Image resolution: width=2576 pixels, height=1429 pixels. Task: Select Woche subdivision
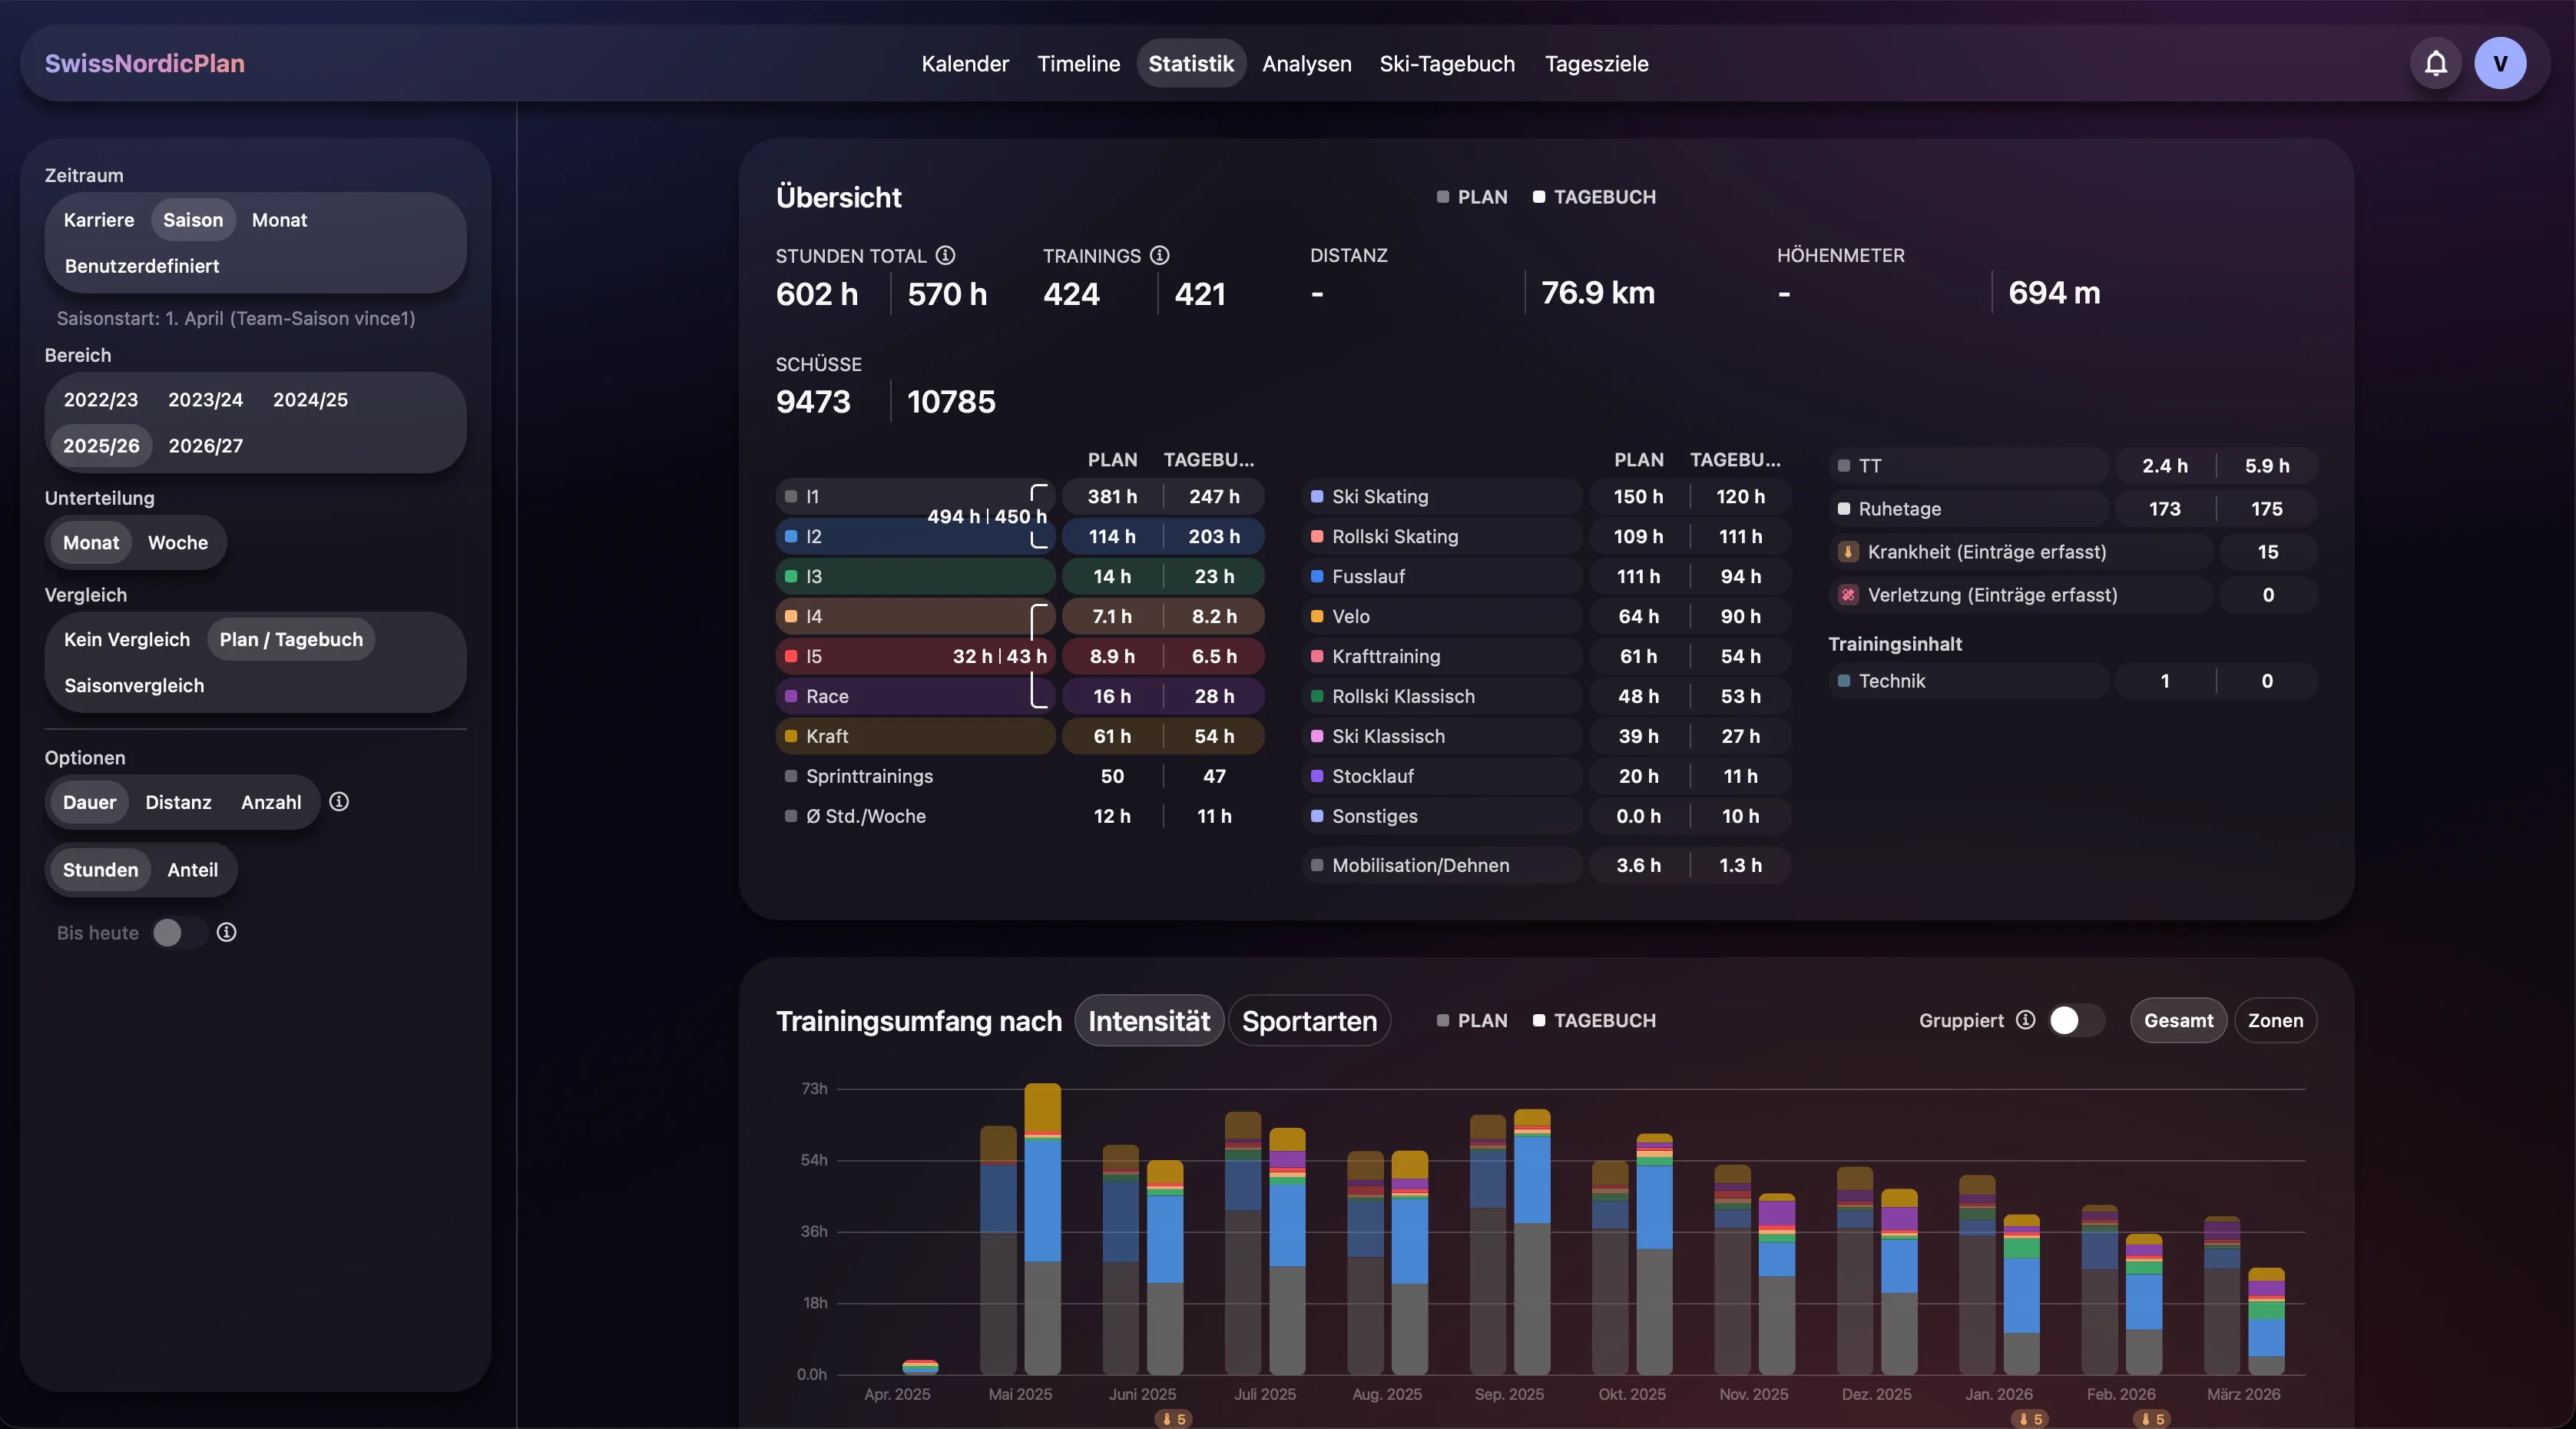178,543
